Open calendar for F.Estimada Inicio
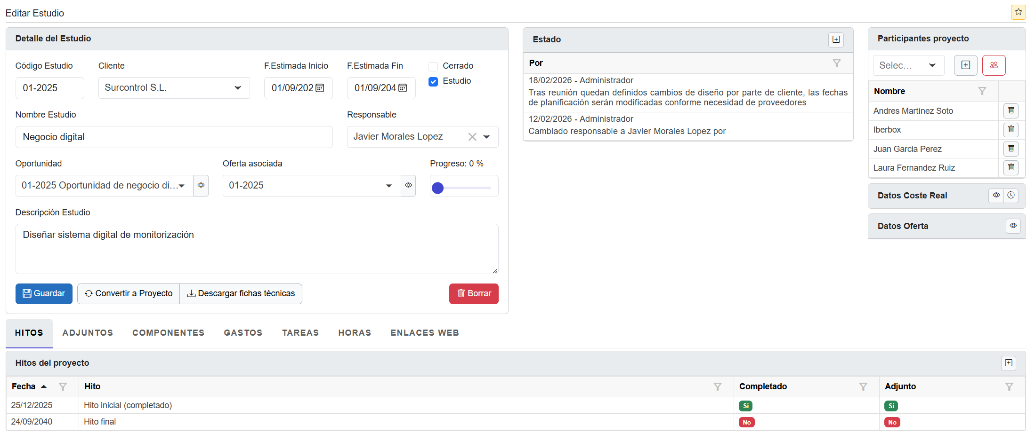The width and height of the screenshot is (1035, 441). tap(320, 88)
